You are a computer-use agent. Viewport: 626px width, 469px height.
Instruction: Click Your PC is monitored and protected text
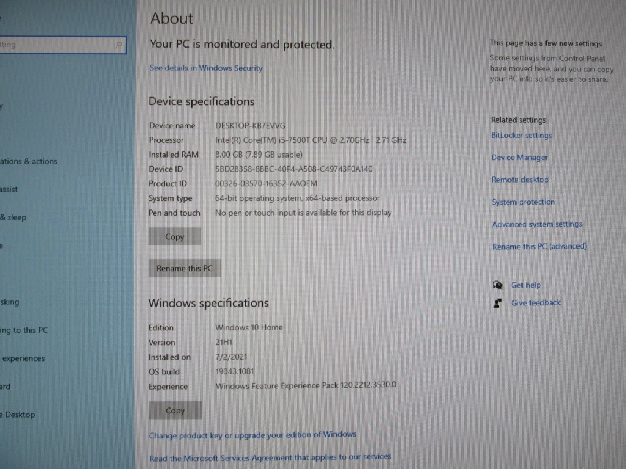242,44
